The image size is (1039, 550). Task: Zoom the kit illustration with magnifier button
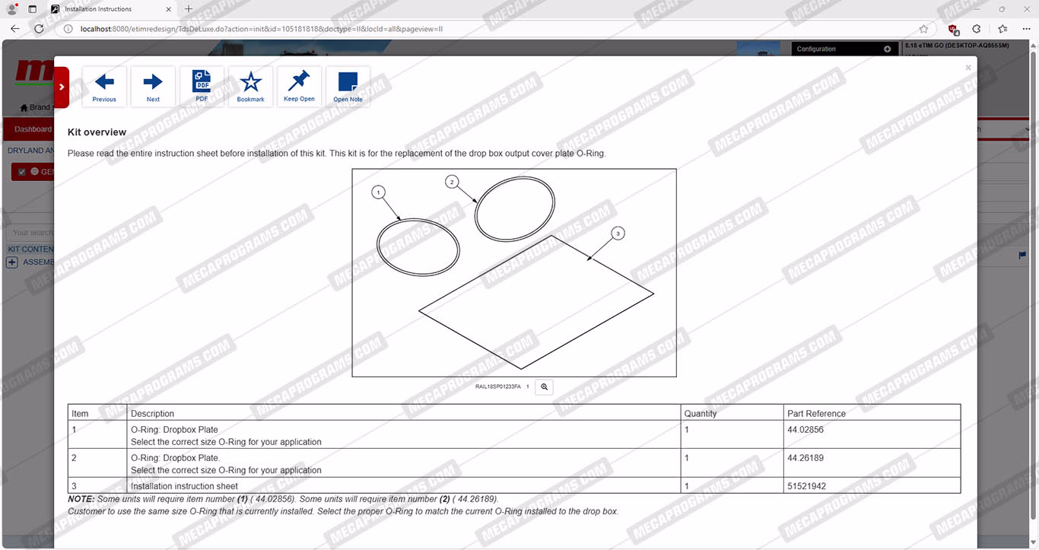tap(544, 386)
